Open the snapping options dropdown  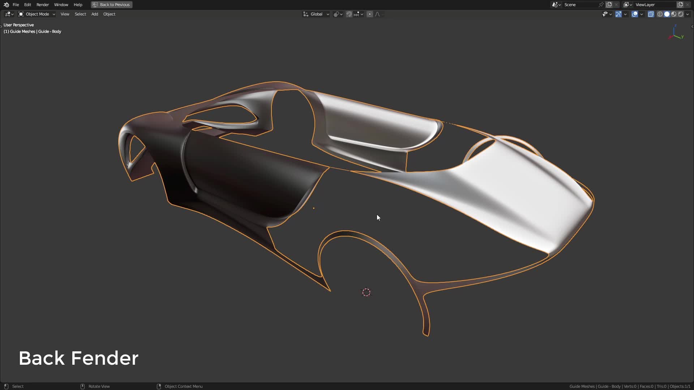click(x=359, y=14)
